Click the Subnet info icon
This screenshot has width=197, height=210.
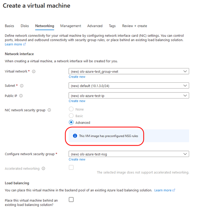22,86
